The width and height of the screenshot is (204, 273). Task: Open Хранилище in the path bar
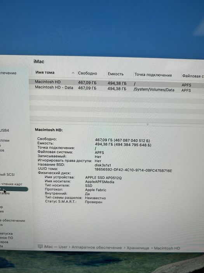[138, 248]
